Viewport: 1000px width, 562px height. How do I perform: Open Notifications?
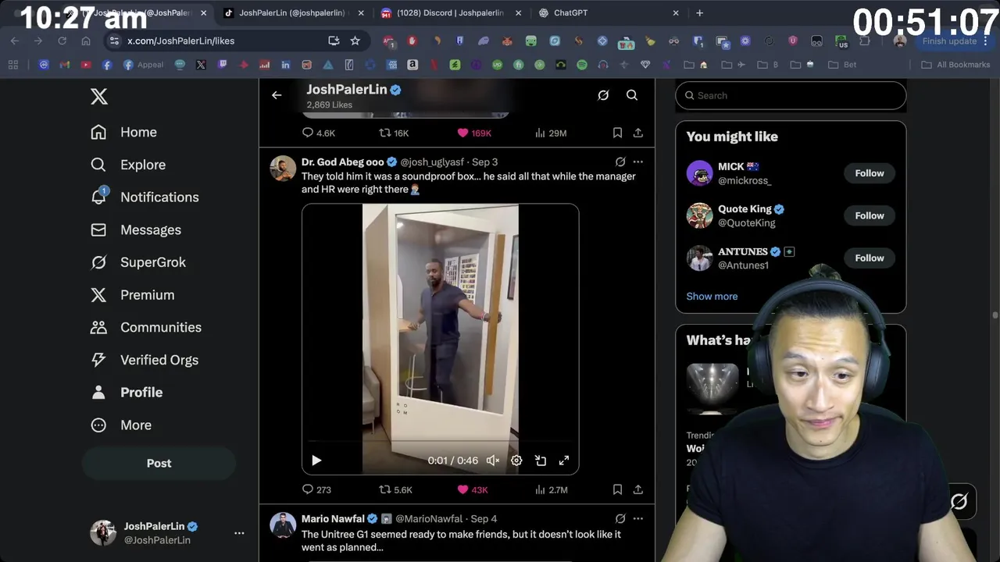[x=145, y=197]
